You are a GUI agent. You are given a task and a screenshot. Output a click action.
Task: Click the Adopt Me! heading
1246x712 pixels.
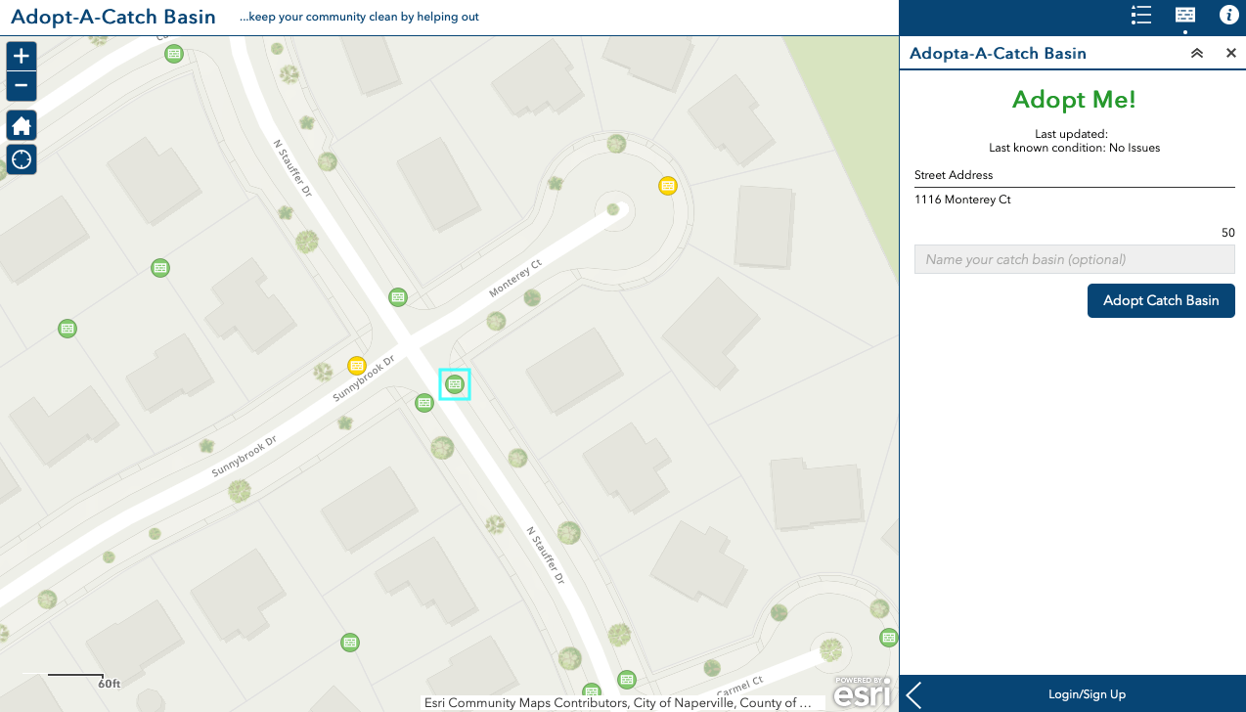1074,100
